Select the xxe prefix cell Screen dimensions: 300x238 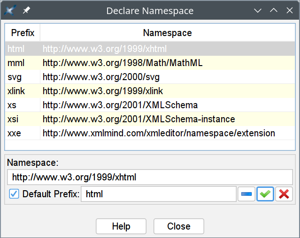point(23,133)
